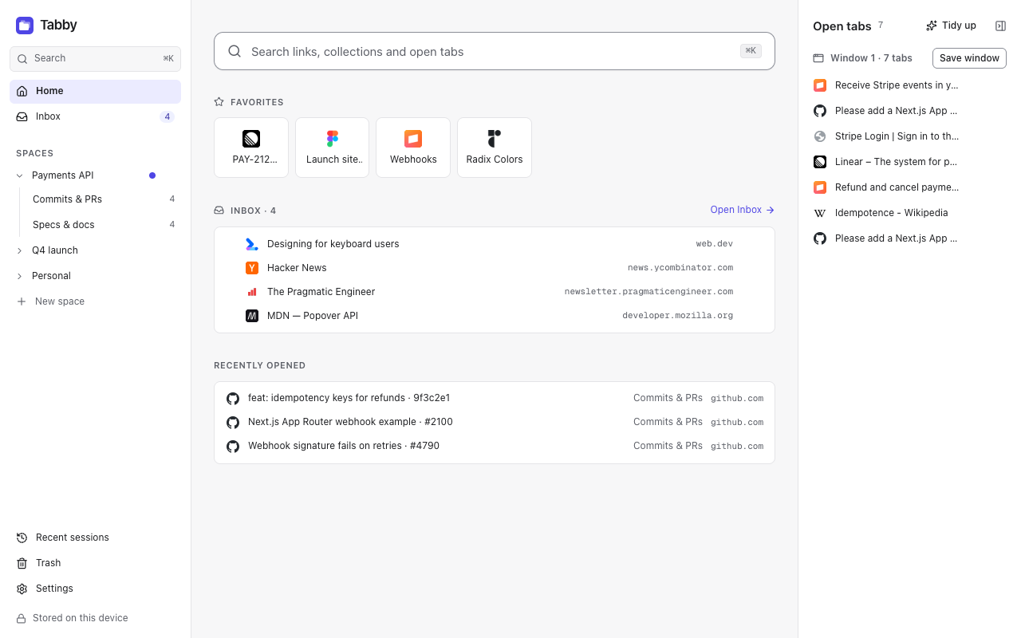Open the Idempotence - Wikipedia tab
Viewport: 1021px width, 638px height.
tap(909, 213)
